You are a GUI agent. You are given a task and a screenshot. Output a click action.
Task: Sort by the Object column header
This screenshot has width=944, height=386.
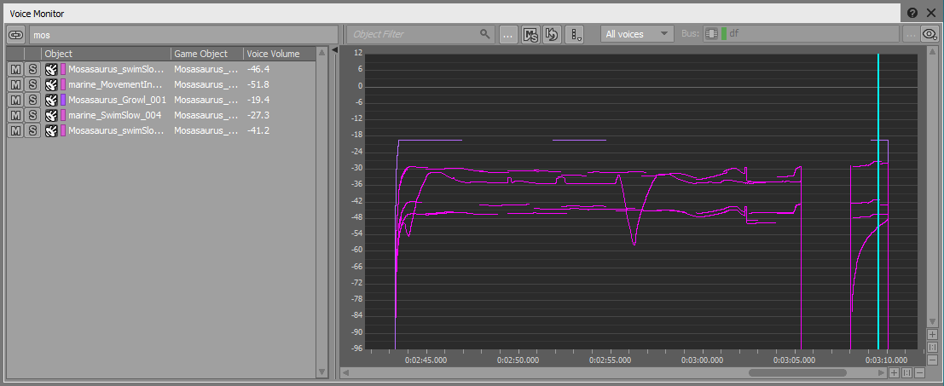(x=107, y=55)
